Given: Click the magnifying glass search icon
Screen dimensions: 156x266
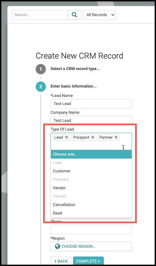Looking at the screenshot, I should tap(74, 15).
